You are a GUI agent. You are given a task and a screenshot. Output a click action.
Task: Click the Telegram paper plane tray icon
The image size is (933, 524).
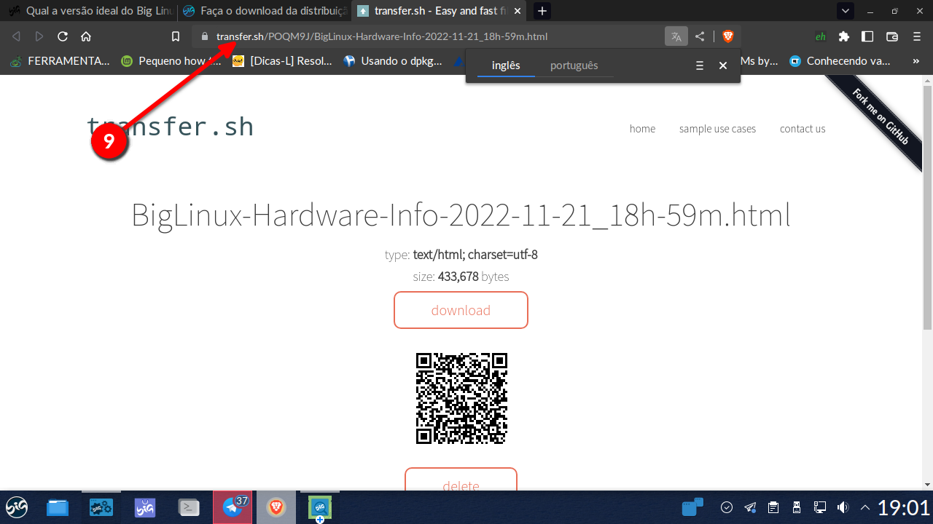pos(750,507)
